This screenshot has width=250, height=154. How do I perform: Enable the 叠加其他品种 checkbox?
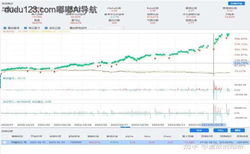67,28
